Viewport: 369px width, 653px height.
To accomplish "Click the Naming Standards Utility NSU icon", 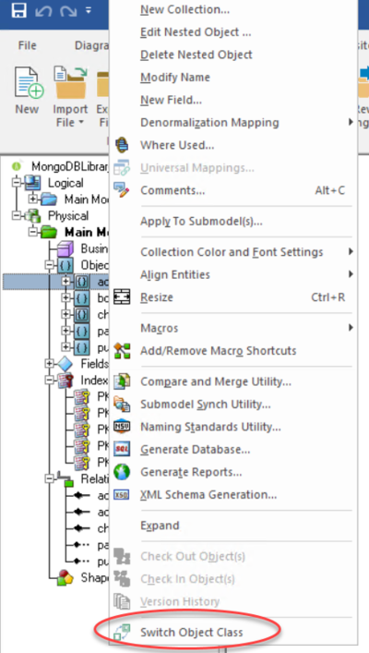I will coord(122,427).
